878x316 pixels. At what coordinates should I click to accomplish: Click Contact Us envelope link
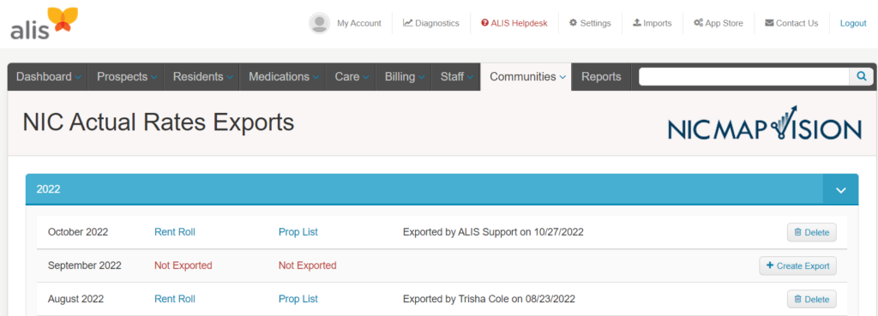791,23
